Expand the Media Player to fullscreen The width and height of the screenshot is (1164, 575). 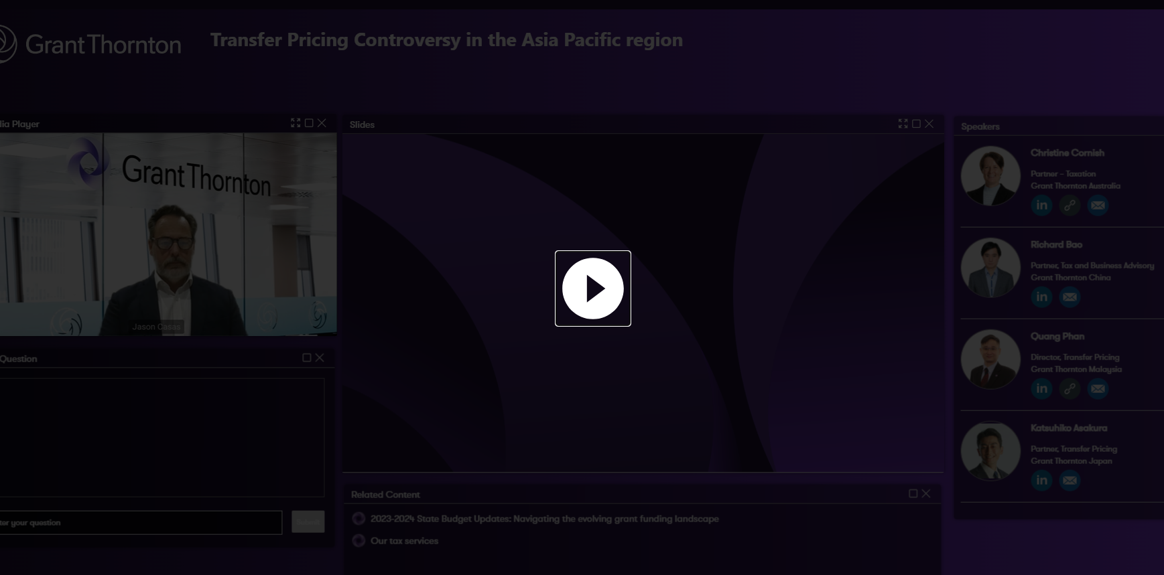point(296,123)
